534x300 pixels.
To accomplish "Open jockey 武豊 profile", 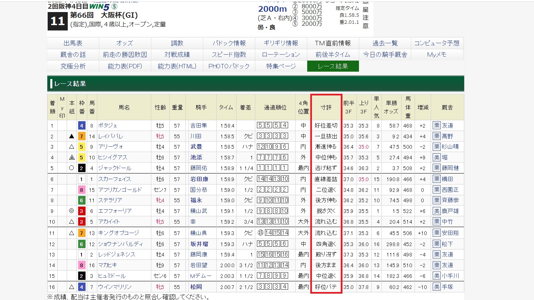I will click(x=196, y=147).
